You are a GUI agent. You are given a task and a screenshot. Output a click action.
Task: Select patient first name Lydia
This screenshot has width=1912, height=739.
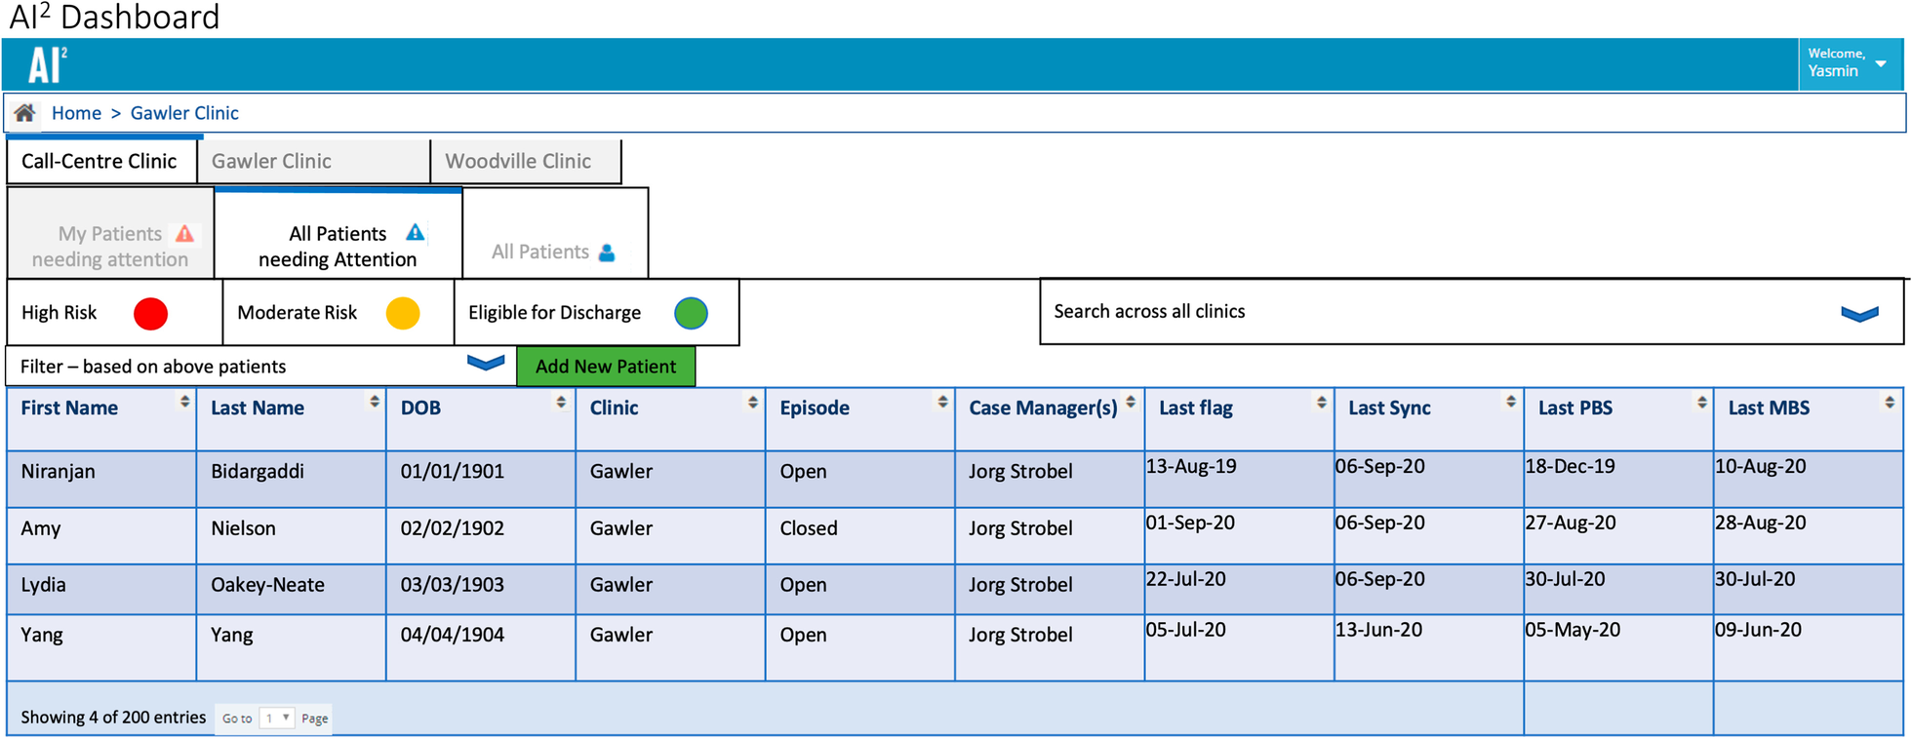click(x=43, y=585)
